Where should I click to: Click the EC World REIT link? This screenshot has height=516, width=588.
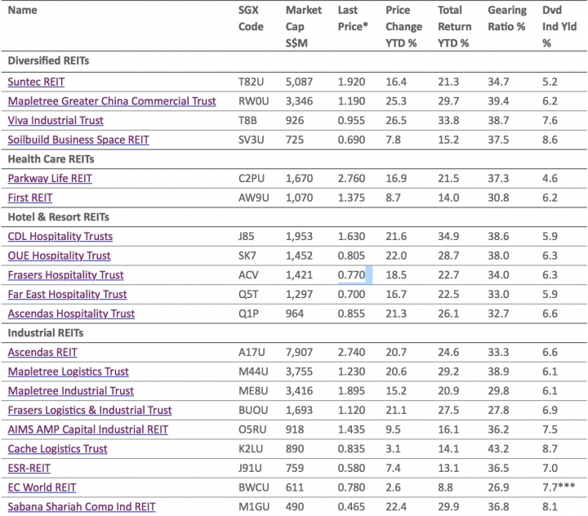point(42,487)
